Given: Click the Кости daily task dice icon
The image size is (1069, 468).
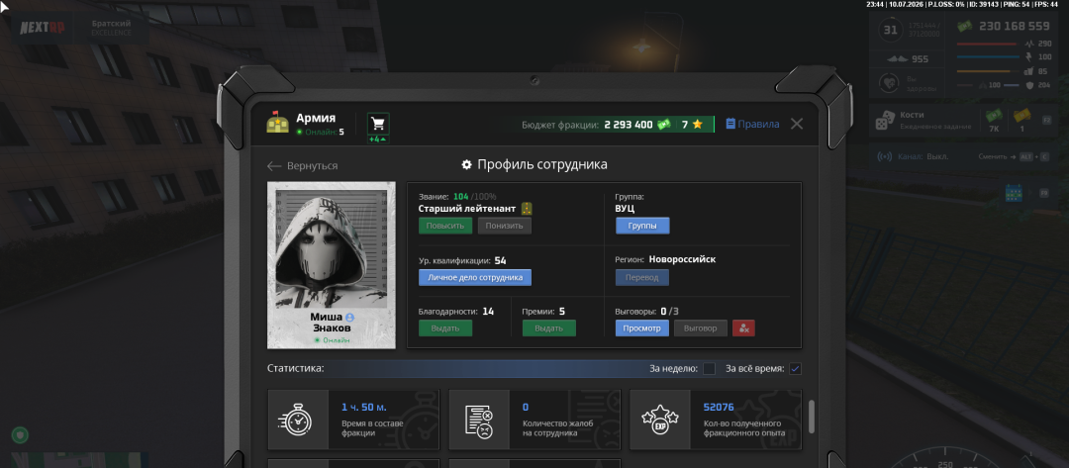Looking at the screenshot, I should click(x=884, y=121).
